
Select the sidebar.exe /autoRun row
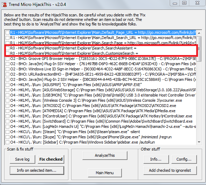point(82,142)
